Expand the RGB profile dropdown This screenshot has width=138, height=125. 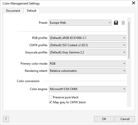click(88, 38)
